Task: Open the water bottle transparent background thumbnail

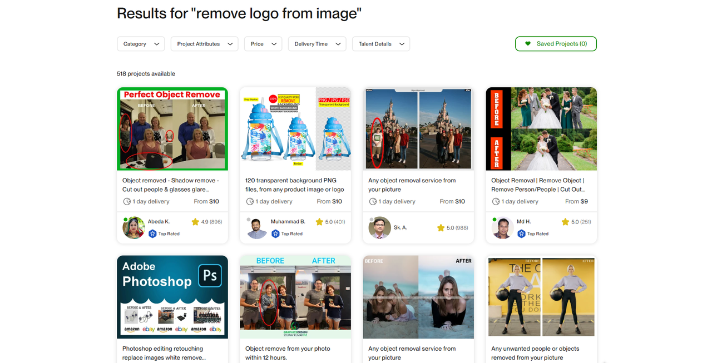Action: 295,129
